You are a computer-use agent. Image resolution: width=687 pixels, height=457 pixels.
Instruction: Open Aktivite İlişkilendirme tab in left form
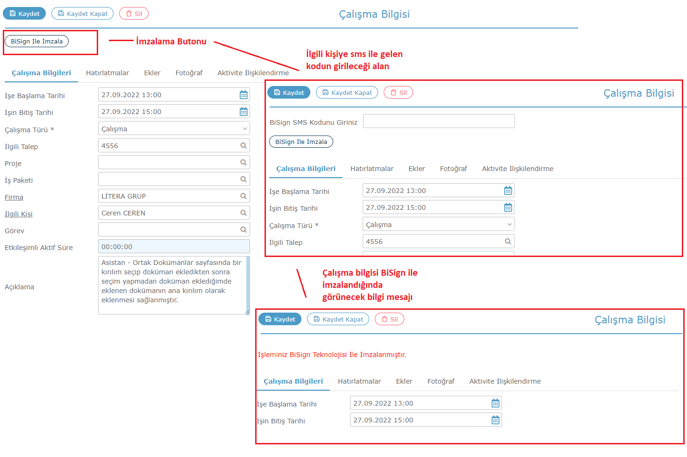(x=253, y=73)
